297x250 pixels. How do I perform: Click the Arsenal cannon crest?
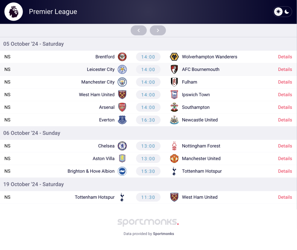[122, 107]
